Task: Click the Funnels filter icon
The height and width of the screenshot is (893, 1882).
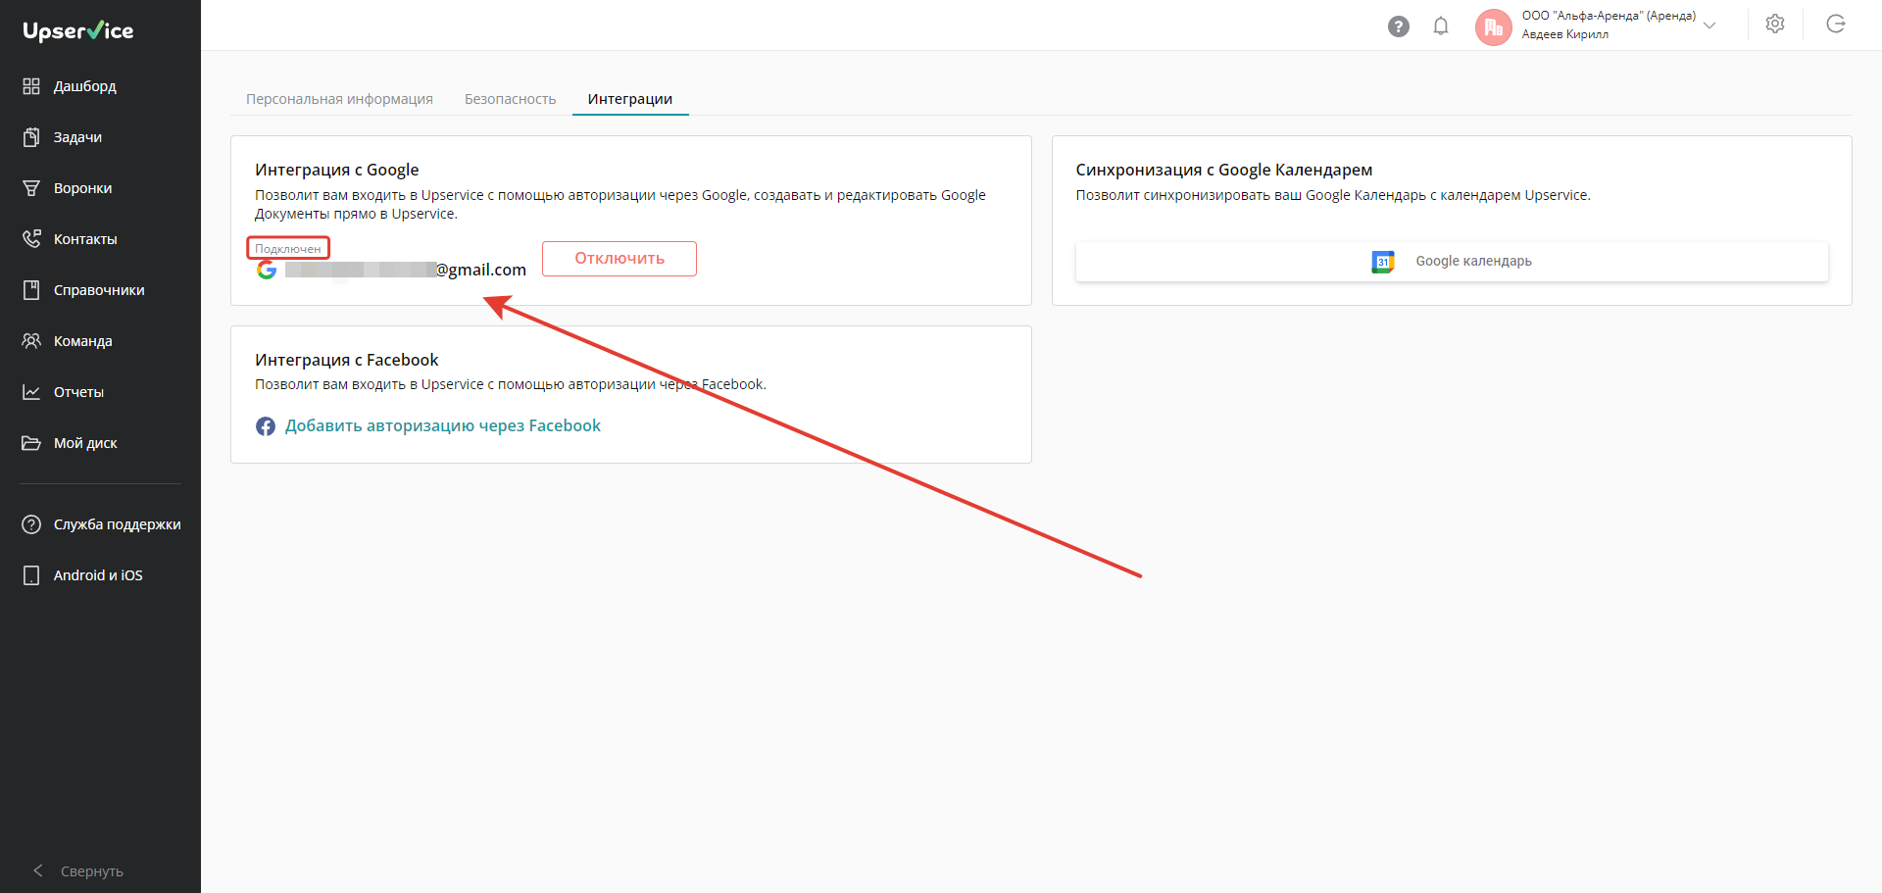Action: pos(31,188)
